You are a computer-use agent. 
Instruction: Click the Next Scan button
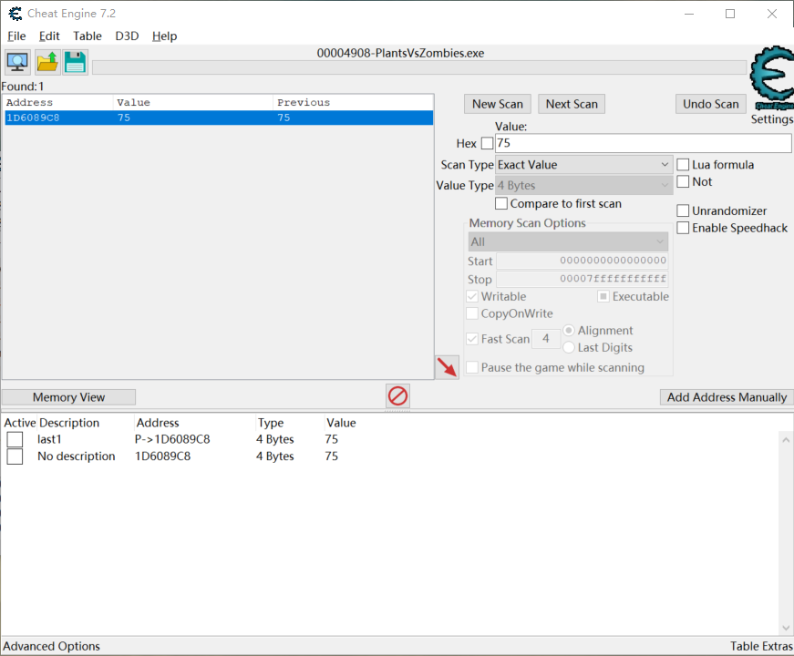(x=572, y=104)
